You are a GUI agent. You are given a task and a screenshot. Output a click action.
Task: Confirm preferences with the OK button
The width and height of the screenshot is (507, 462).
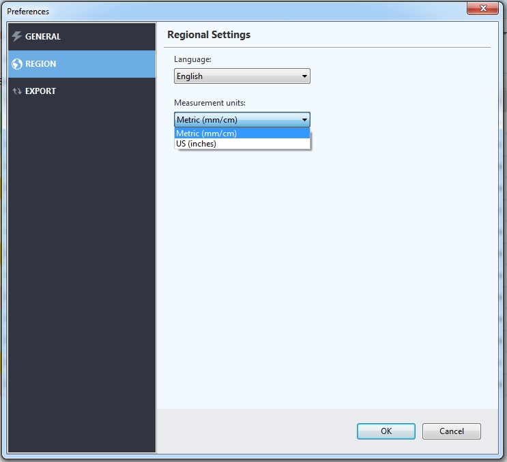386,431
